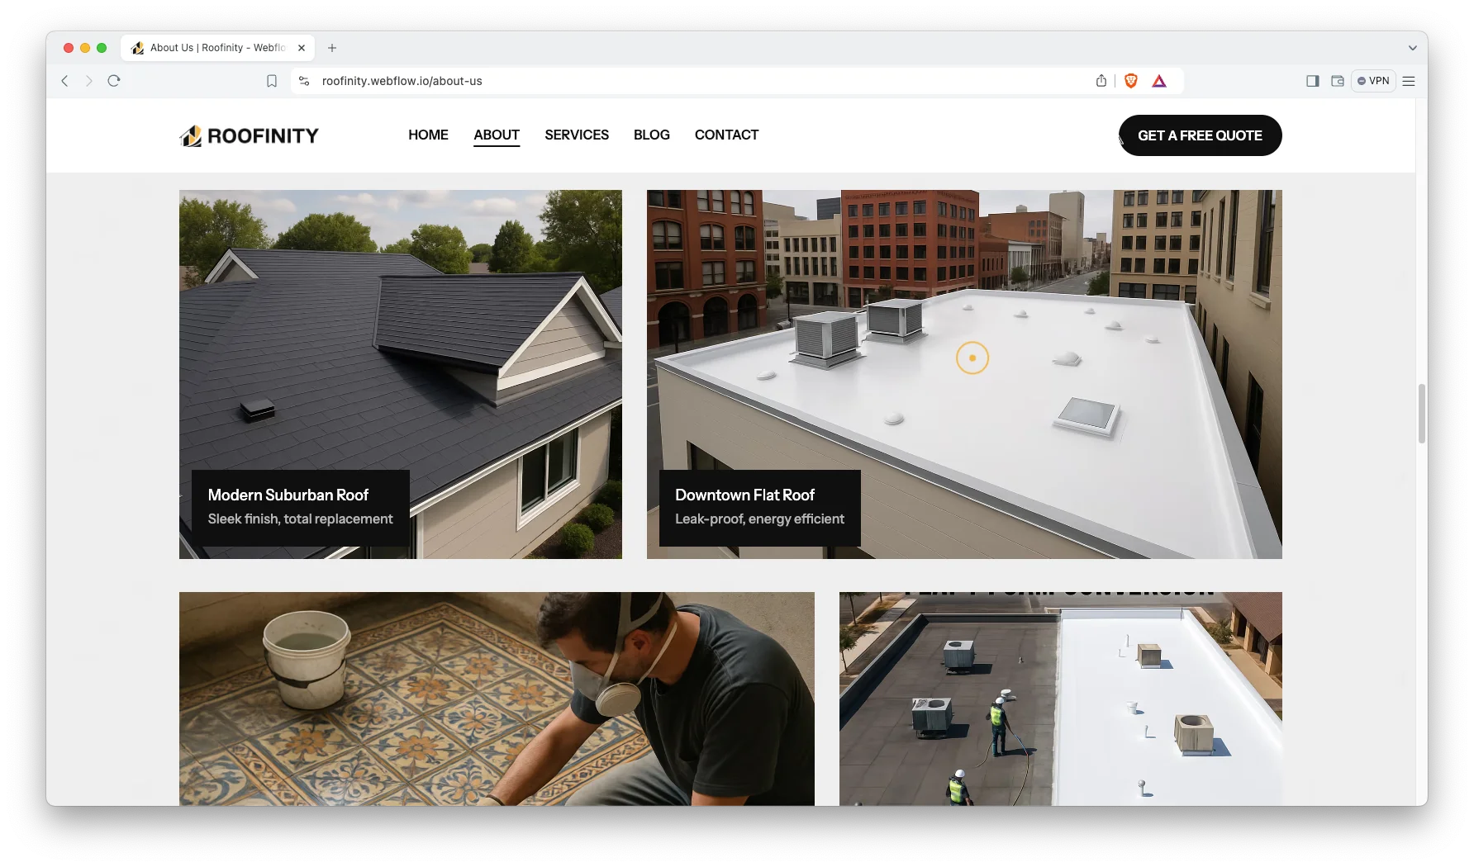Toggle the browser sidebar panel
This screenshot has height=867, width=1474.
click(x=1312, y=81)
